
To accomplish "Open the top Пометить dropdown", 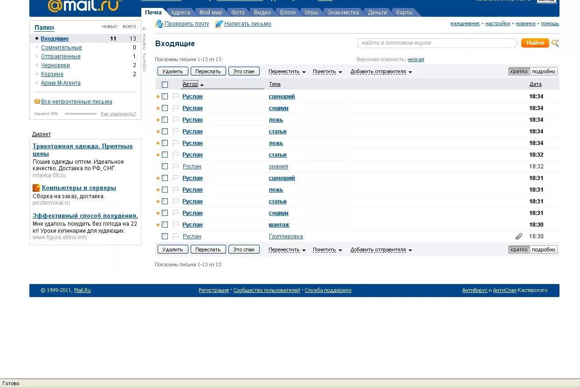I will [x=327, y=72].
